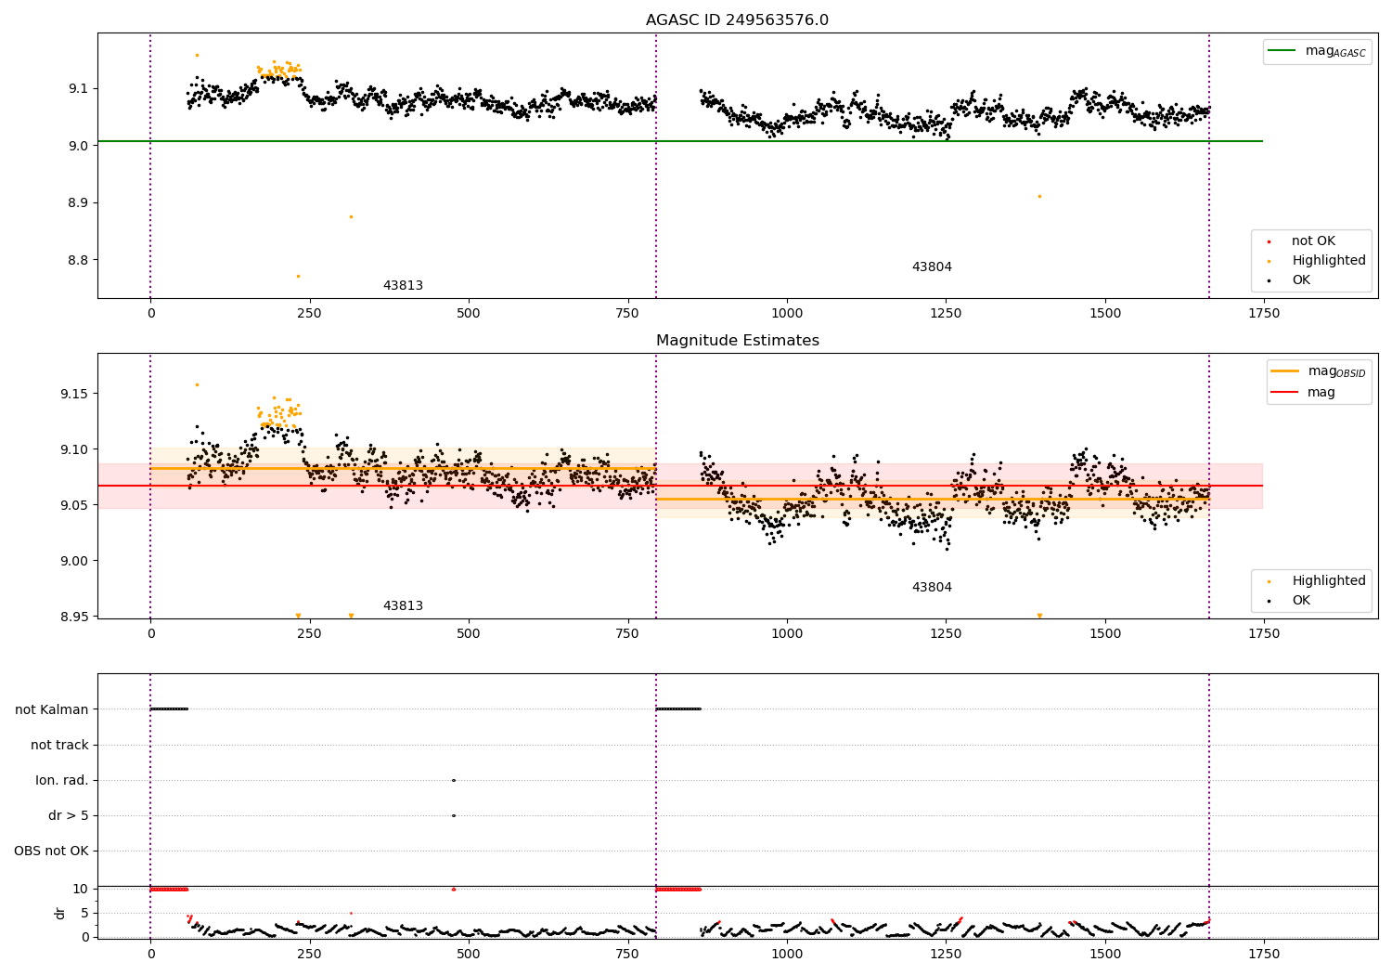
Task: Click the Ion. rad. flag dot in bottom plot
Action: click(453, 780)
